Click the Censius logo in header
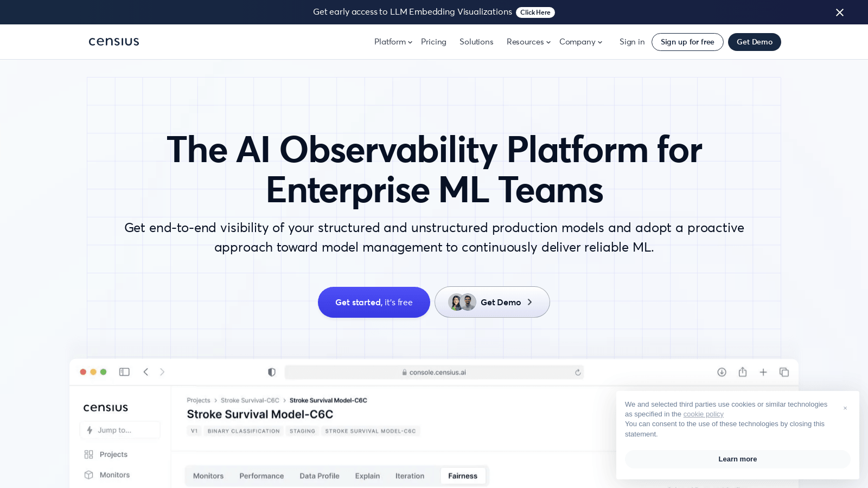The width and height of the screenshot is (868, 488). click(x=114, y=42)
